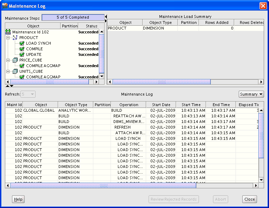Select the Maintenance Id 102 tree row
This screenshot has height=208, width=269.
pyautogui.click(x=52, y=32)
